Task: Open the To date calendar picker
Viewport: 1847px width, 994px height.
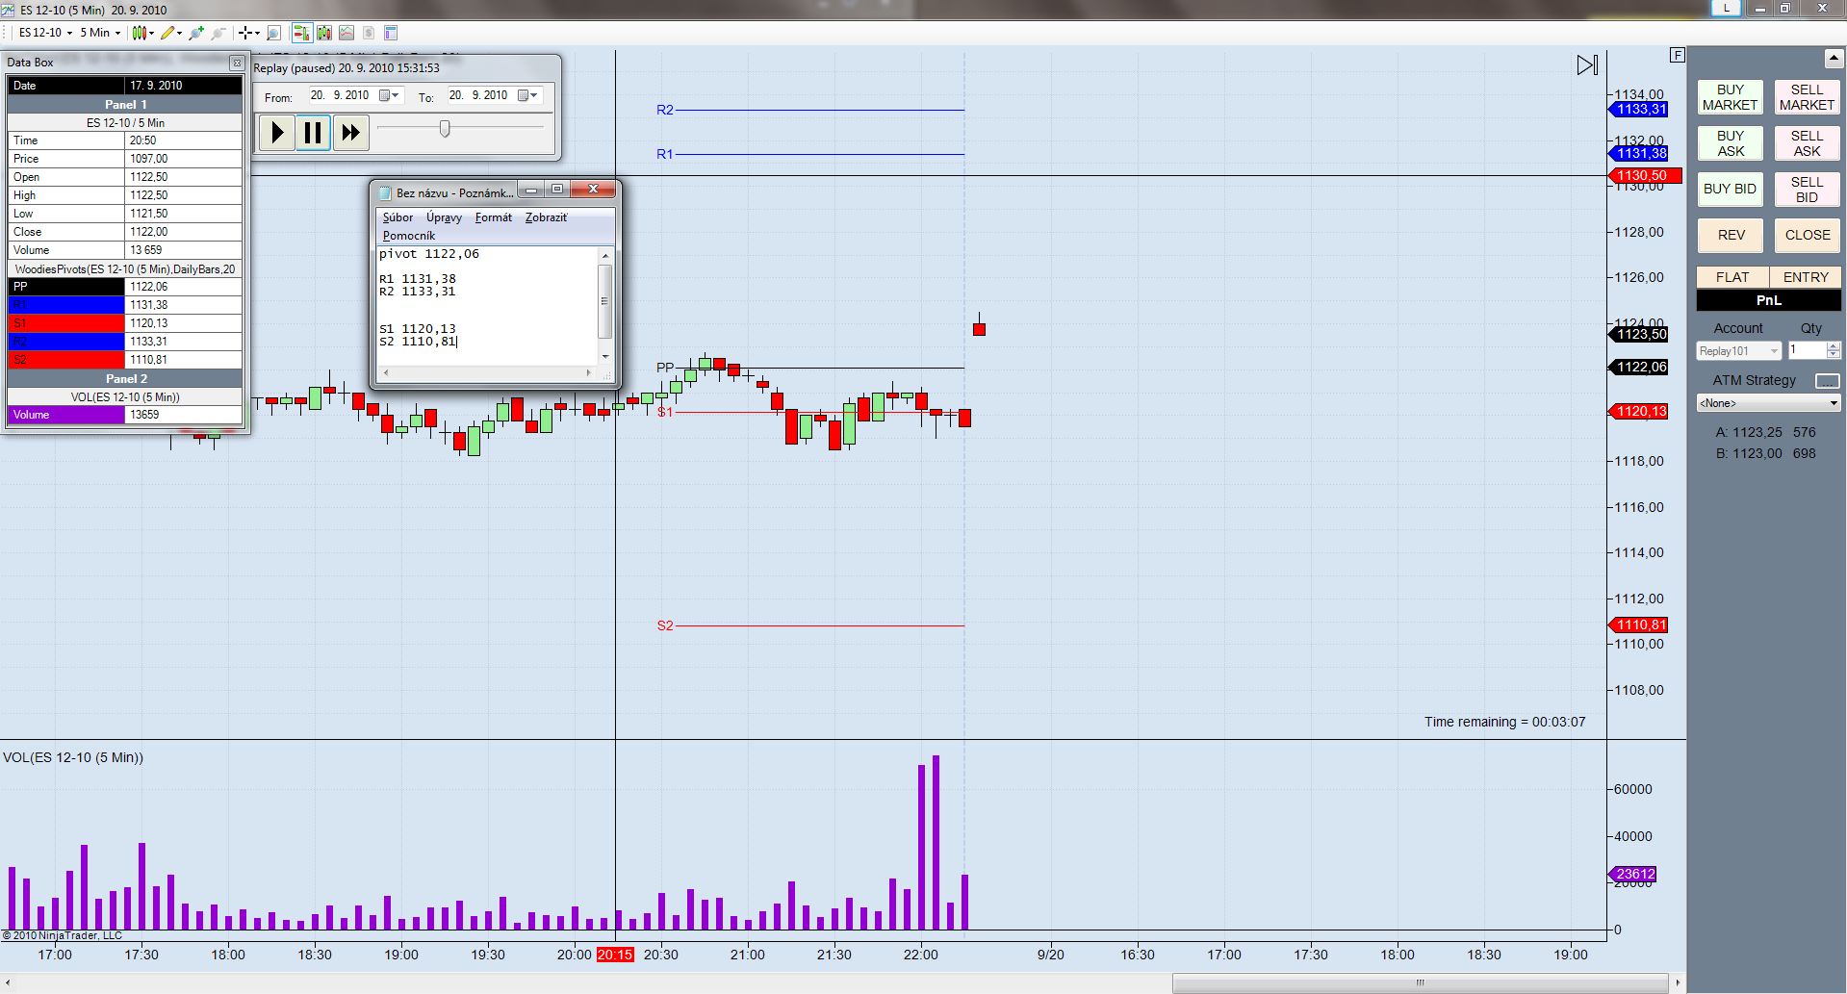Action: 527,95
